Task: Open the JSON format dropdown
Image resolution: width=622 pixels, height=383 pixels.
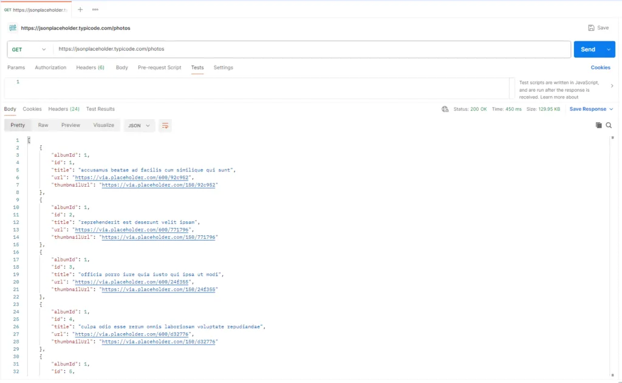Action: point(139,125)
